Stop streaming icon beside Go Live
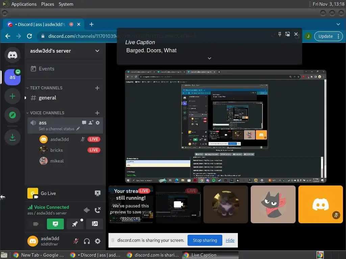The width and height of the screenshot is (346, 259). click(97, 193)
